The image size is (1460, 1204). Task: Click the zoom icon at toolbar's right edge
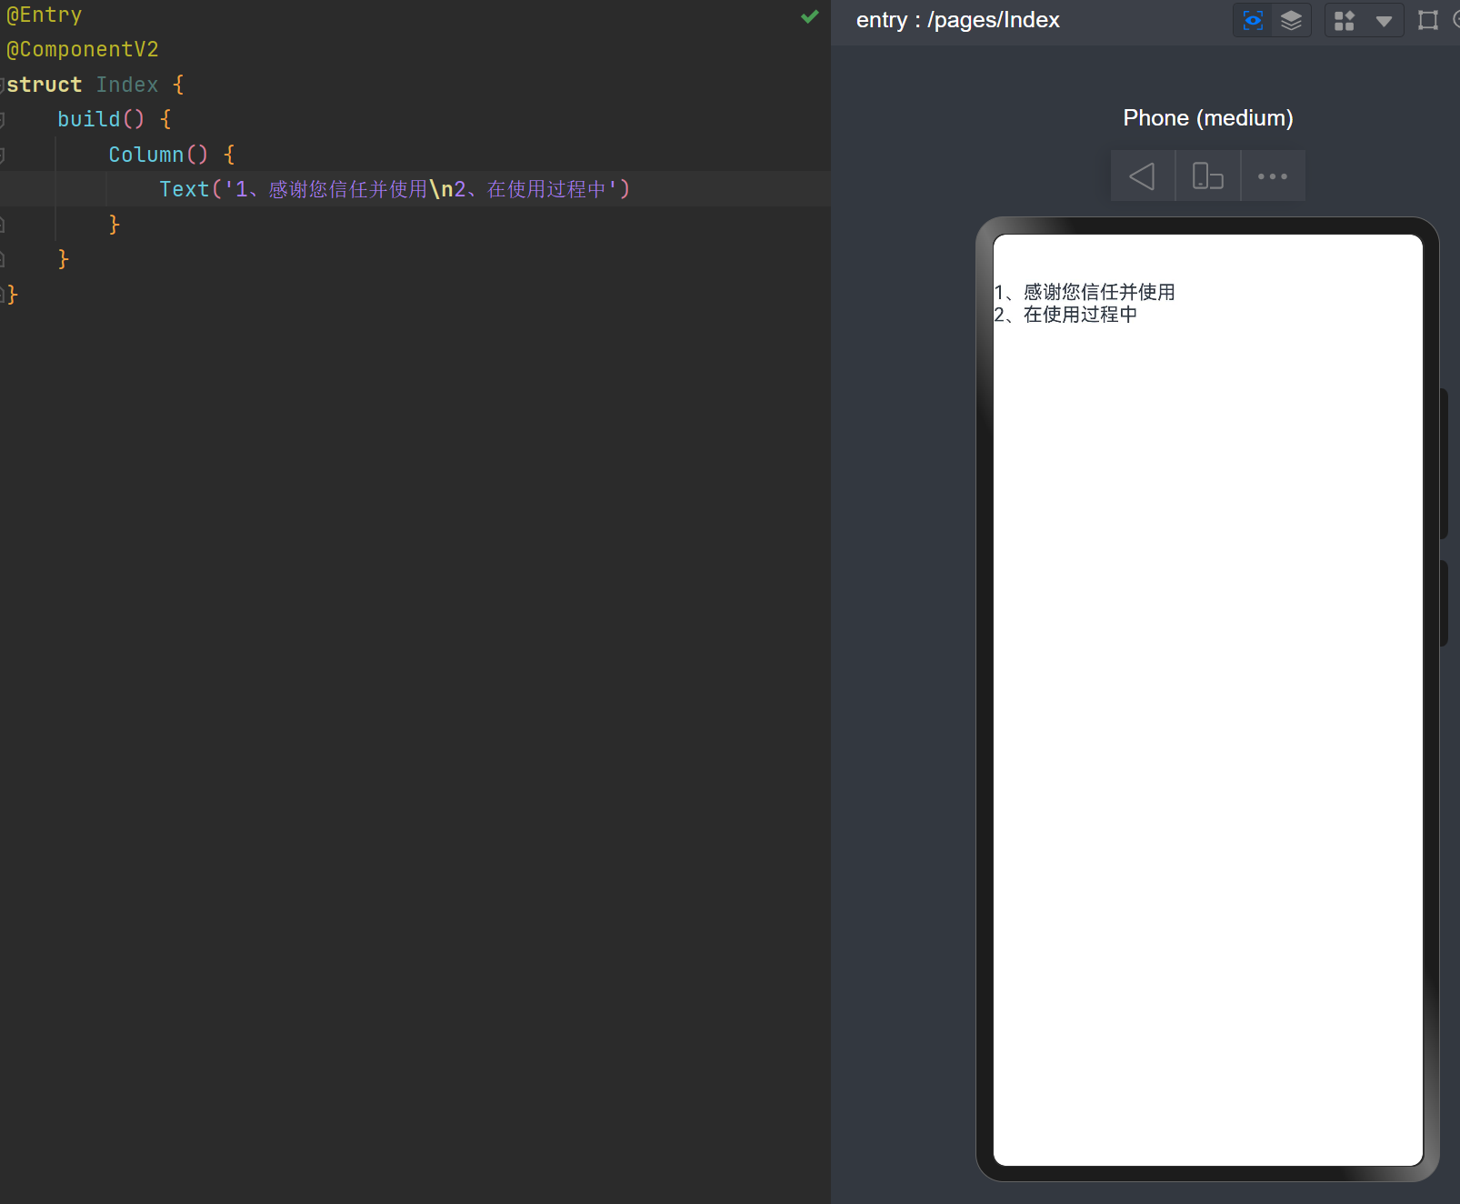pos(1455,20)
